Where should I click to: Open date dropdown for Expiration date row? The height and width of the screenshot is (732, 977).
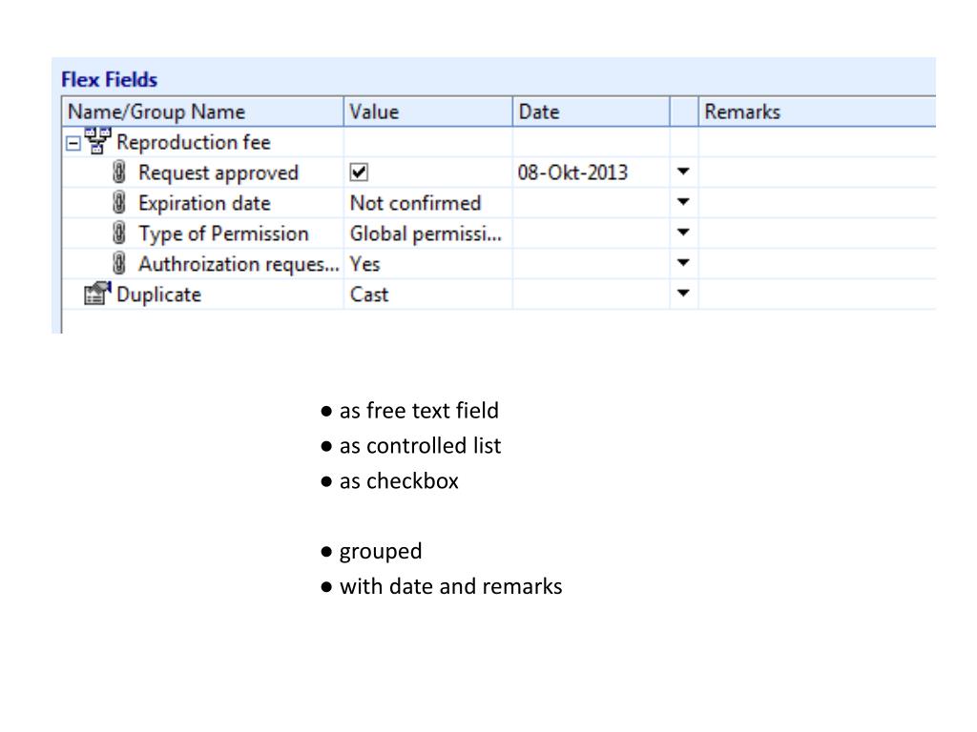point(683,203)
